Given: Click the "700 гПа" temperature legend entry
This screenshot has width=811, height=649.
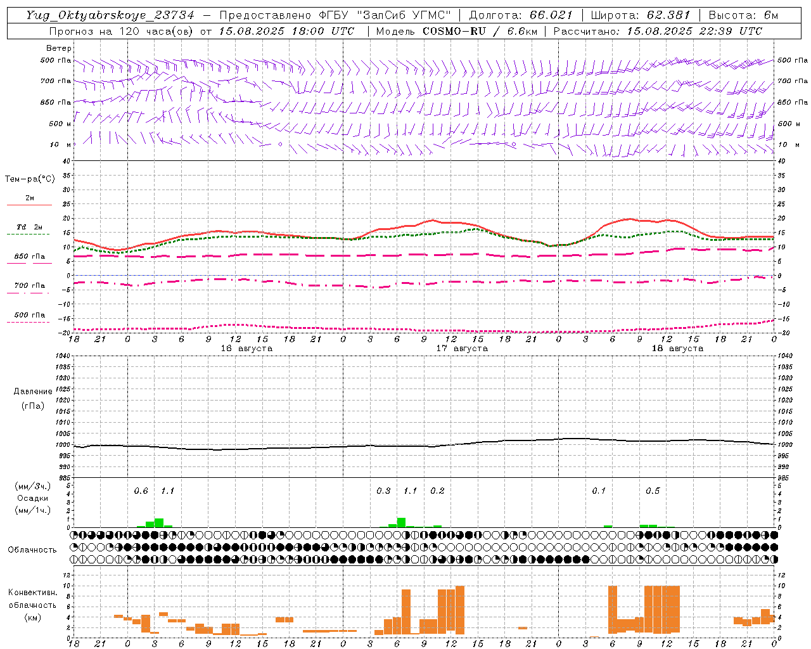Looking at the screenshot, I should pos(30,286).
